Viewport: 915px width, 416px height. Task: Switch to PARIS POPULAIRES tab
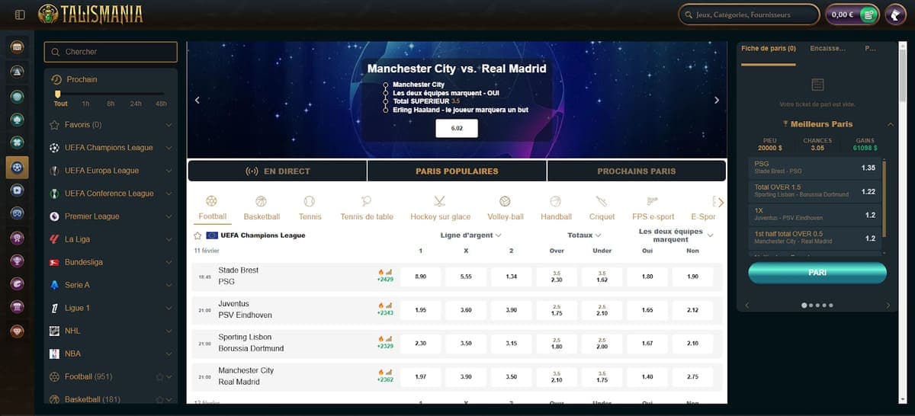pyautogui.click(x=457, y=171)
